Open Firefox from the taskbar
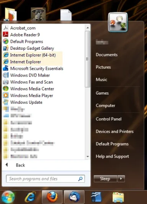Image resolution: width=147 pixels, height=204 pixels. click(x=52, y=197)
